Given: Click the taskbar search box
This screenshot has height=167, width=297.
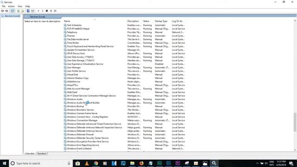Looking at the screenshot, I should pyautogui.click(x=41, y=163).
